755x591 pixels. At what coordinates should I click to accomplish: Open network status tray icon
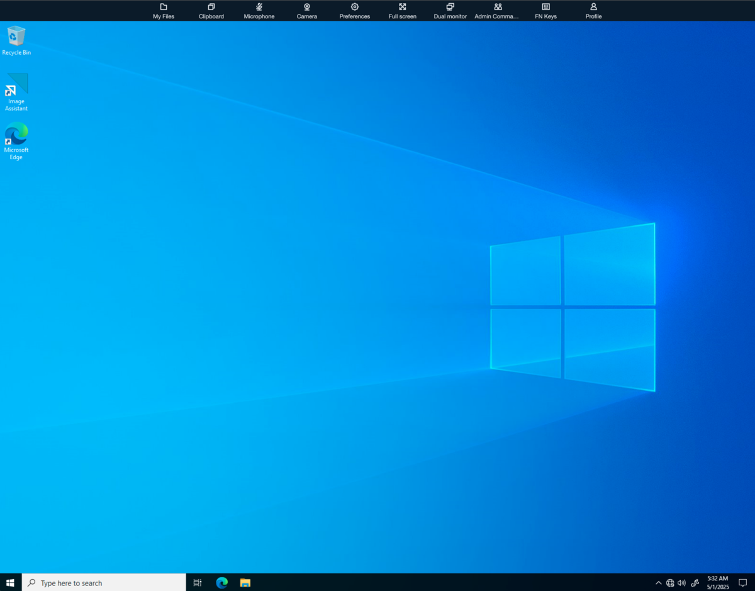[670, 583]
